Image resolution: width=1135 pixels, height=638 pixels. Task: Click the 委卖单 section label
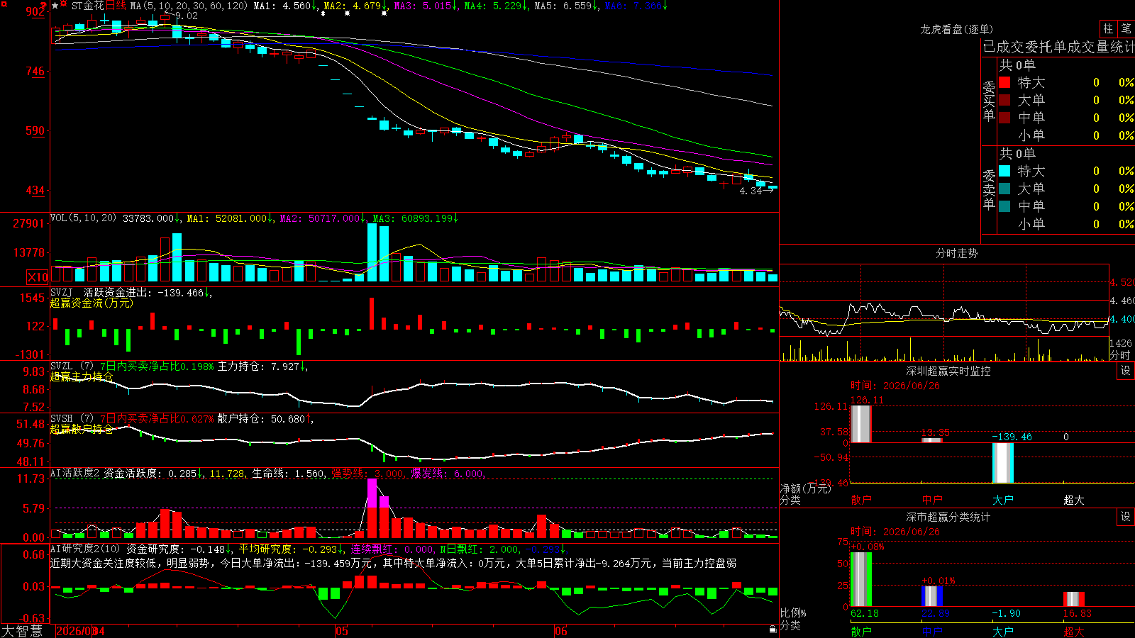click(989, 189)
